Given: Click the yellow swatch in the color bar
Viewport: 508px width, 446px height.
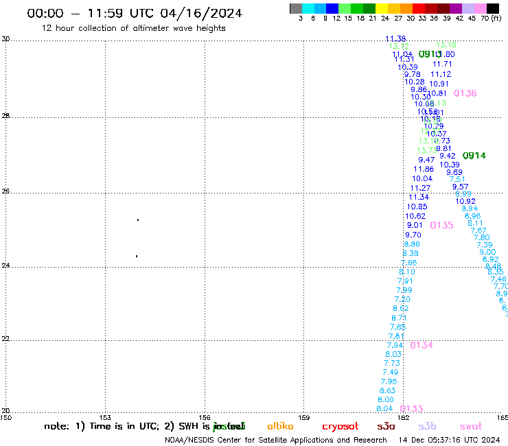Looking at the screenshot, I should click(382, 8).
